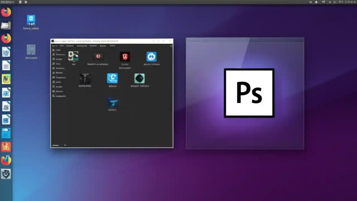
Task: Select the blue bird app icon
Action: click(112, 103)
